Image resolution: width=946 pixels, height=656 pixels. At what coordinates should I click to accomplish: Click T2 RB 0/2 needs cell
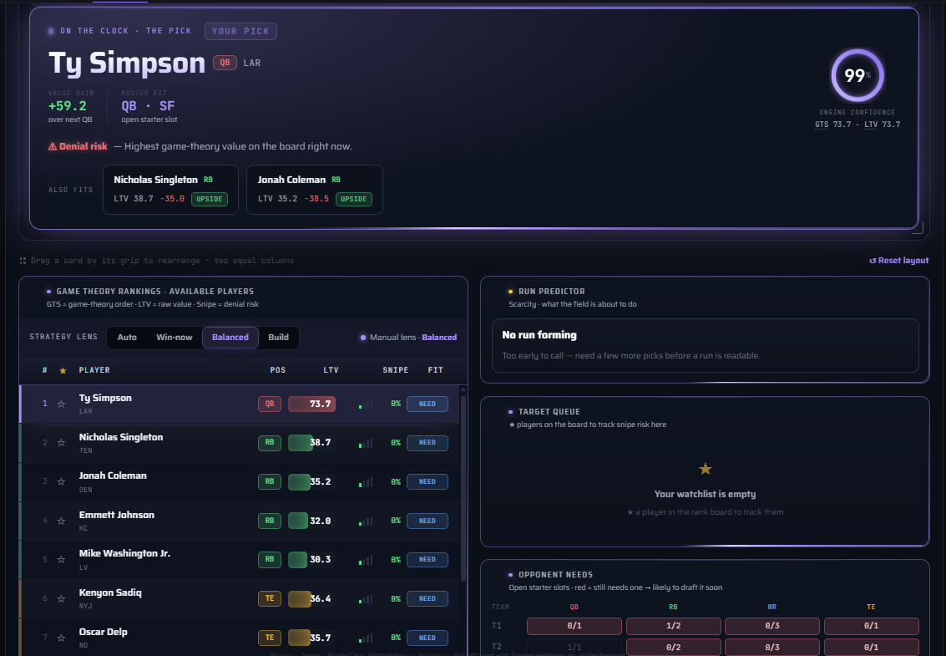click(673, 647)
